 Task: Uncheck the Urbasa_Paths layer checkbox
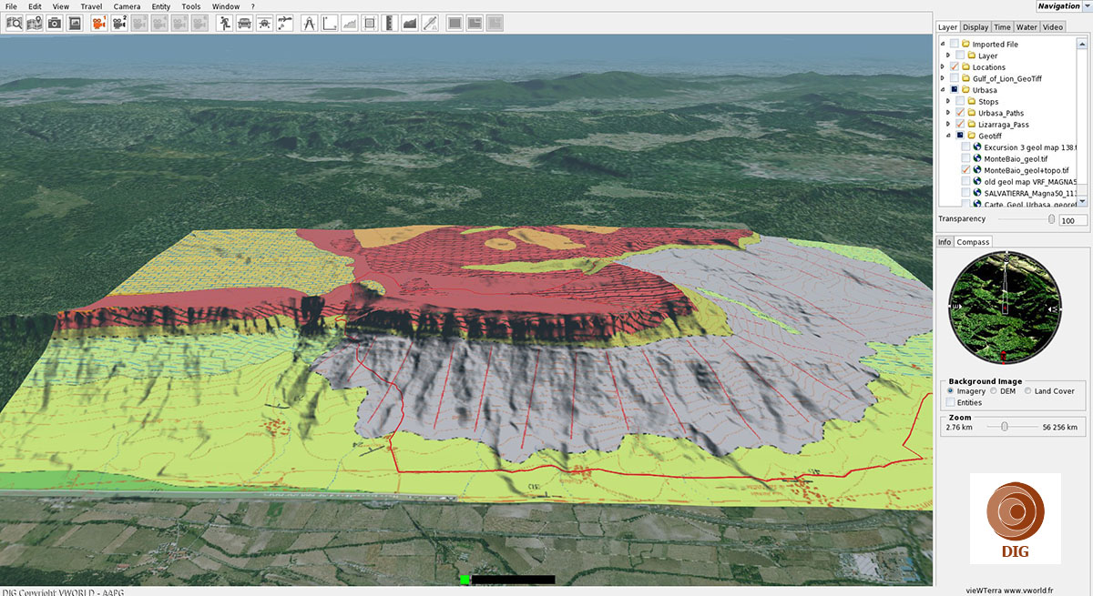coord(959,113)
